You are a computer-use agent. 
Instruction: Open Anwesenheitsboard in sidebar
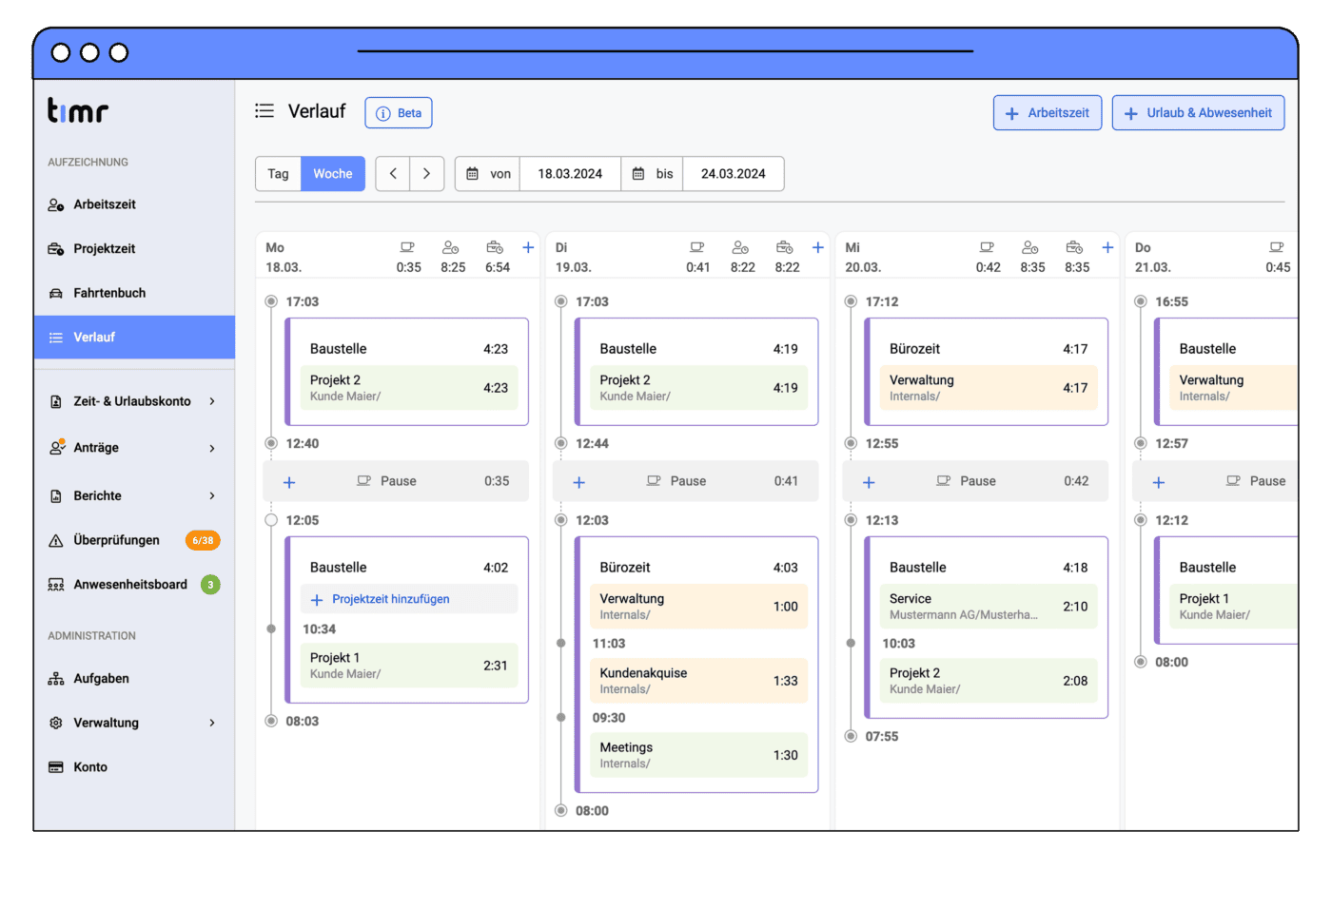pos(134,585)
